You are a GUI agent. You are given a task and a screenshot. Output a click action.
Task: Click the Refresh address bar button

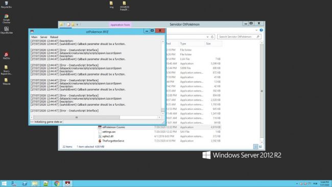[x=212, y=37]
